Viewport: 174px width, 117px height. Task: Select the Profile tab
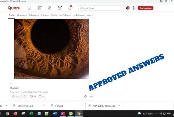coord(11,15)
